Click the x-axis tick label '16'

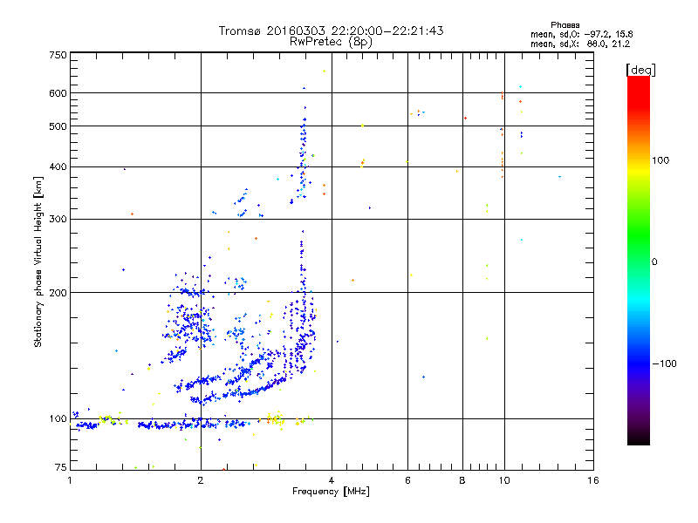[x=593, y=480]
